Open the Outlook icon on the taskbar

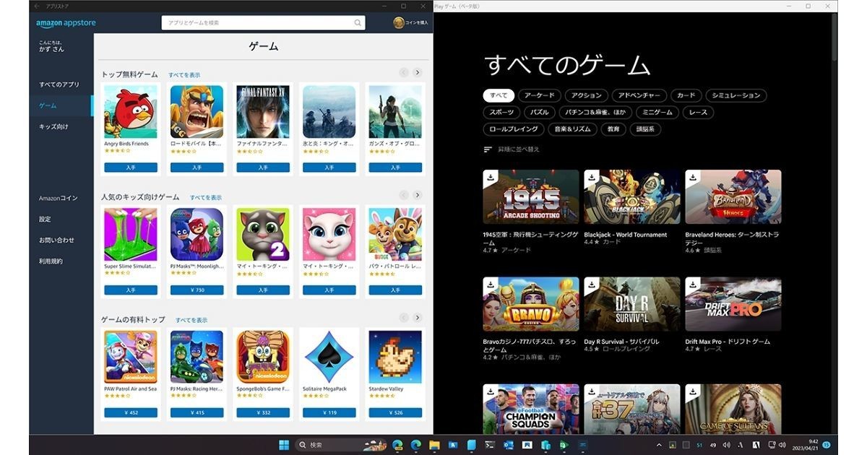click(x=509, y=445)
